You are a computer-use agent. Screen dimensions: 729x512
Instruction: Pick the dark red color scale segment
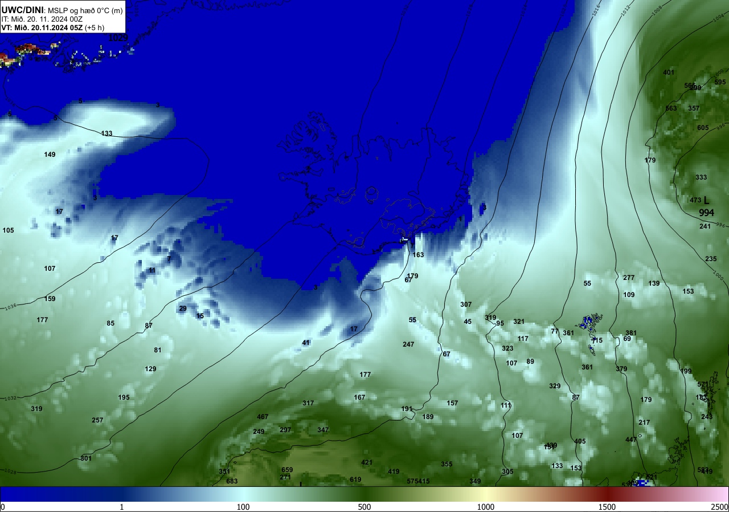point(607,494)
